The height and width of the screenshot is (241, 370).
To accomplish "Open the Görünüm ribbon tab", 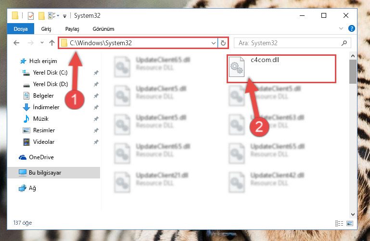I will pos(103,29).
